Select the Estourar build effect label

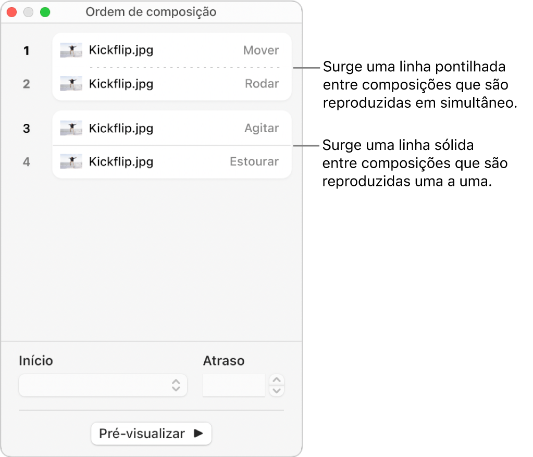tap(254, 161)
